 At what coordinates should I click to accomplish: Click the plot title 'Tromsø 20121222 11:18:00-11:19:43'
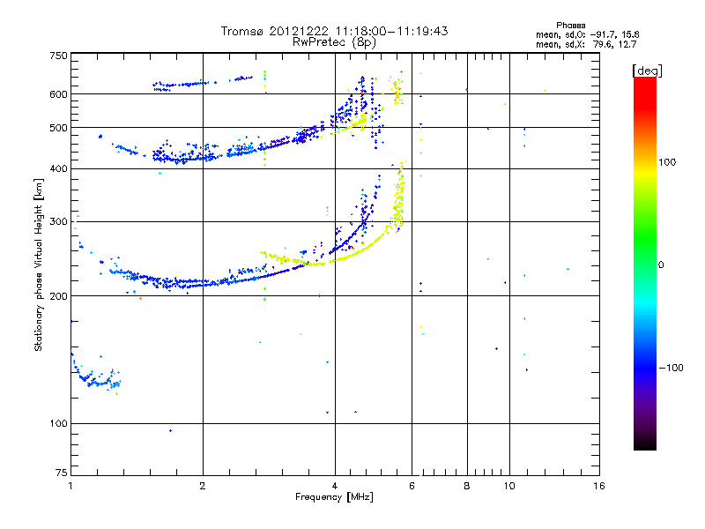click(334, 31)
